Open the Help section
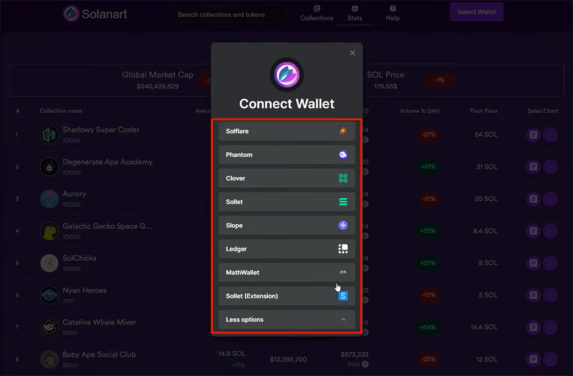Image resolution: width=573 pixels, height=376 pixels. tap(393, 14)
